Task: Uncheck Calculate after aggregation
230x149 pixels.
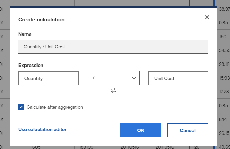Action: pos(21,107)
